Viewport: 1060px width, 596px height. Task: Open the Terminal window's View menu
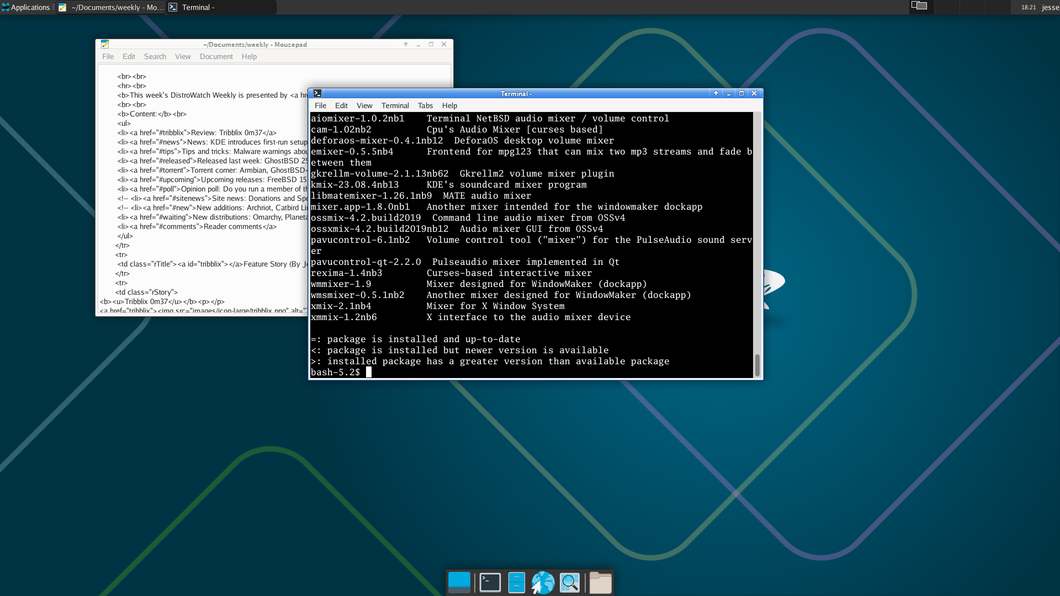click(x=364, y=105)
